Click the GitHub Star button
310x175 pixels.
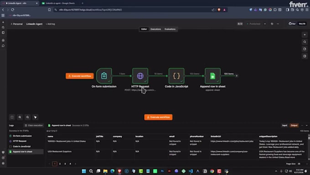(292, 24)
